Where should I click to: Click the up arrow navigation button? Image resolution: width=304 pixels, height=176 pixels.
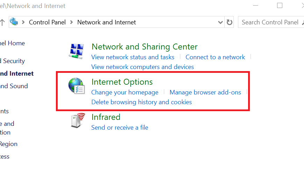[x=2, y=22]
